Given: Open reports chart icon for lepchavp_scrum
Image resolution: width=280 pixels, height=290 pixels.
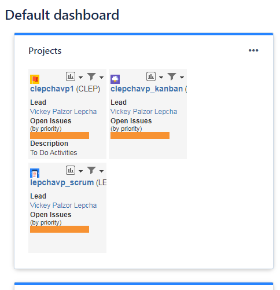Looking at the screenshot, I should tap(71, 170).
